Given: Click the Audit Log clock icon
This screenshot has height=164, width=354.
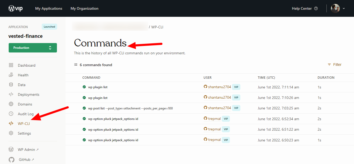Looking at the screenshot, I should click(11, 114).
